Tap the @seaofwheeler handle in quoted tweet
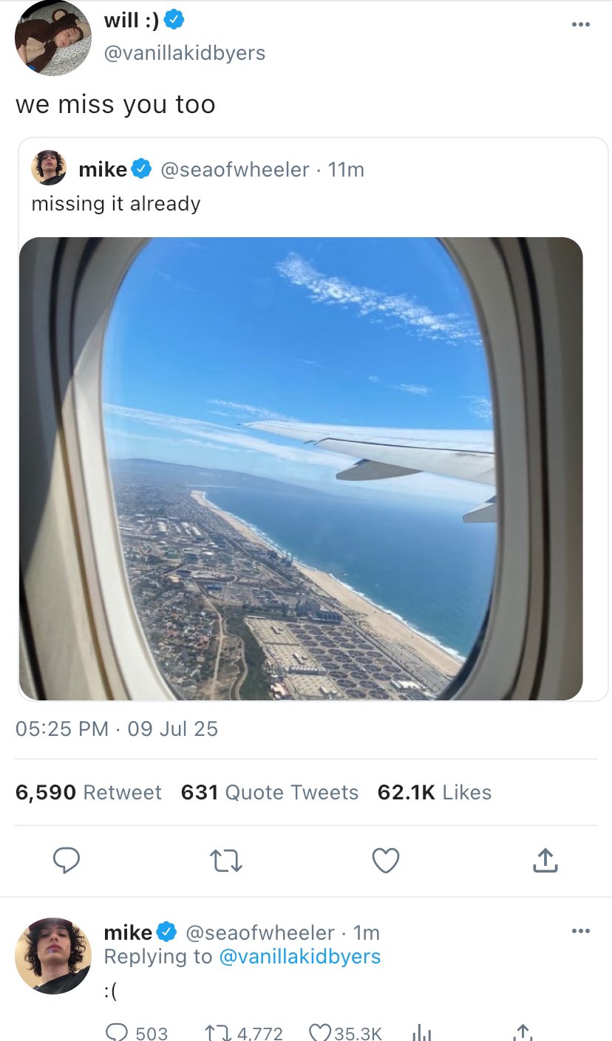 tap(235, 170)
